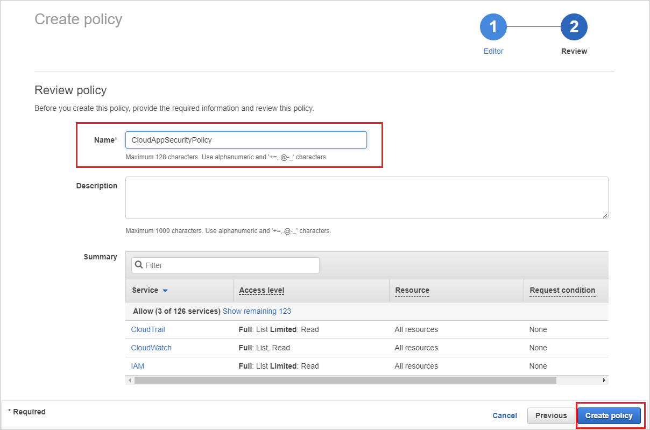Screen dimensions: 650x430
Task: Open the CloudTrail service details
Action: (x=147, y=329)
